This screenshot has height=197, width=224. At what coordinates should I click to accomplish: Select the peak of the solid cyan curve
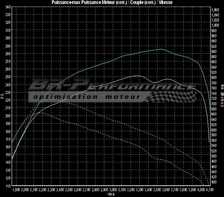pos(160,49)
